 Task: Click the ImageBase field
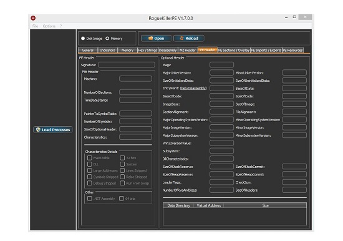tap(221, 104)
